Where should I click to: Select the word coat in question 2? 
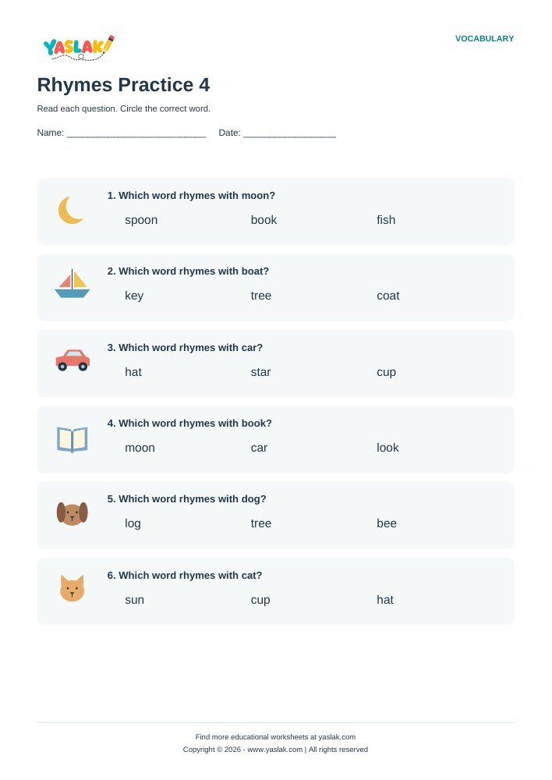pyautogui.click(x=388, y=296)
